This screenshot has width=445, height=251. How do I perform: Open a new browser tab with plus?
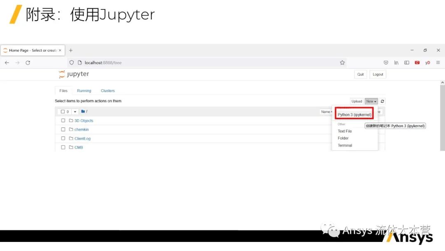point(71,50)
